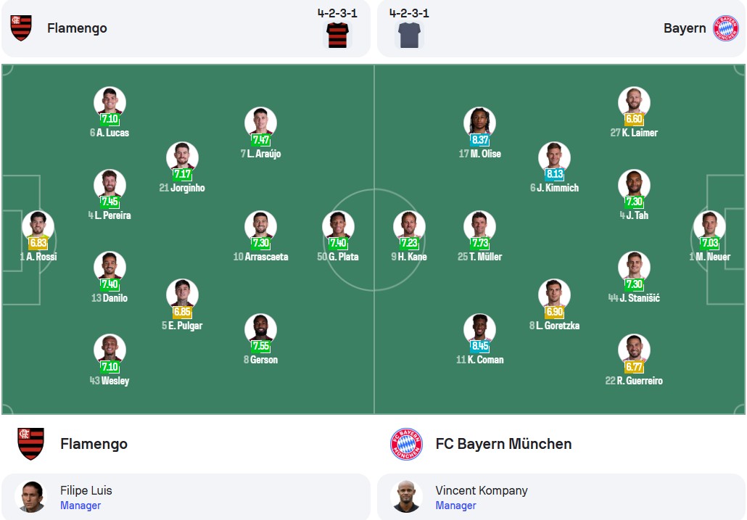
Task: Click J. Kimmich's 8.13 rating badge
Action: [x=555, y=174]
